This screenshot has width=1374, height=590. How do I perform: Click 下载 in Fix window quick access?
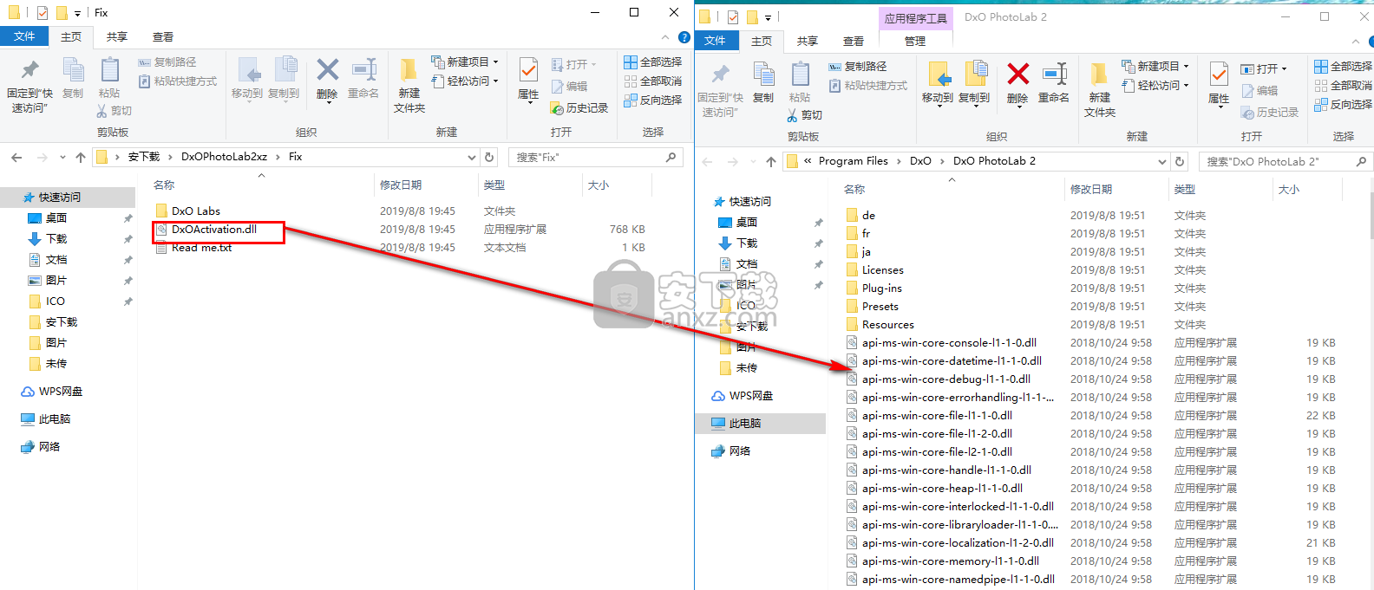[56, 239]
